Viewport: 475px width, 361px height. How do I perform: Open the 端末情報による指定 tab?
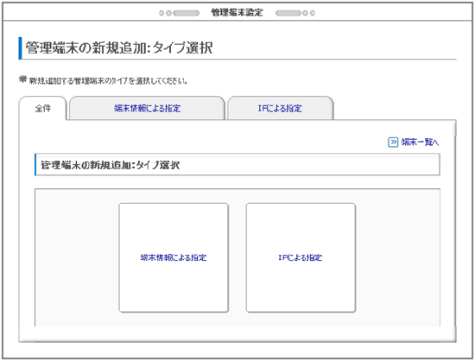(x=147, y=108)
